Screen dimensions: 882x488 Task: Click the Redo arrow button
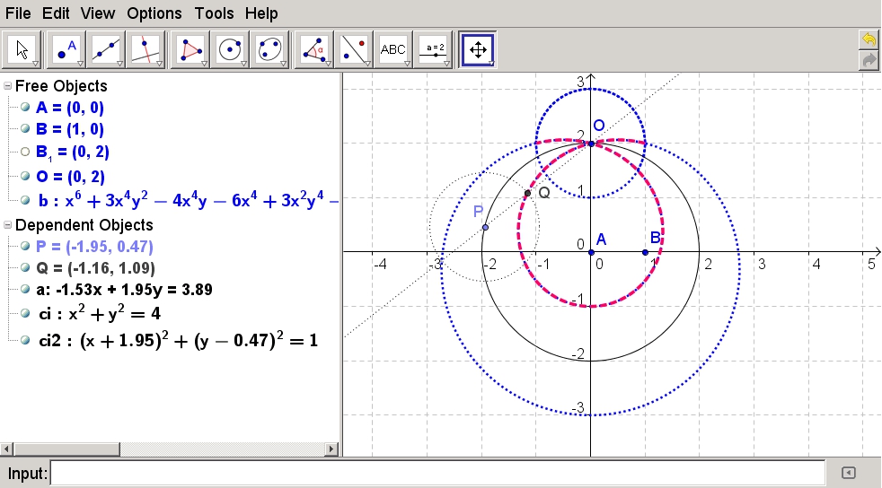click(x=869, y=60)
